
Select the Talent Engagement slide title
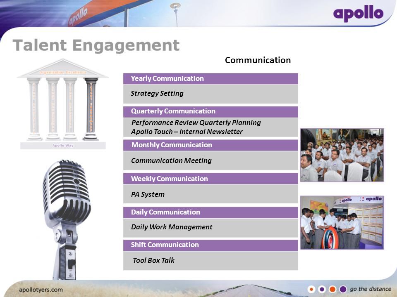click(x=96, y=45)
